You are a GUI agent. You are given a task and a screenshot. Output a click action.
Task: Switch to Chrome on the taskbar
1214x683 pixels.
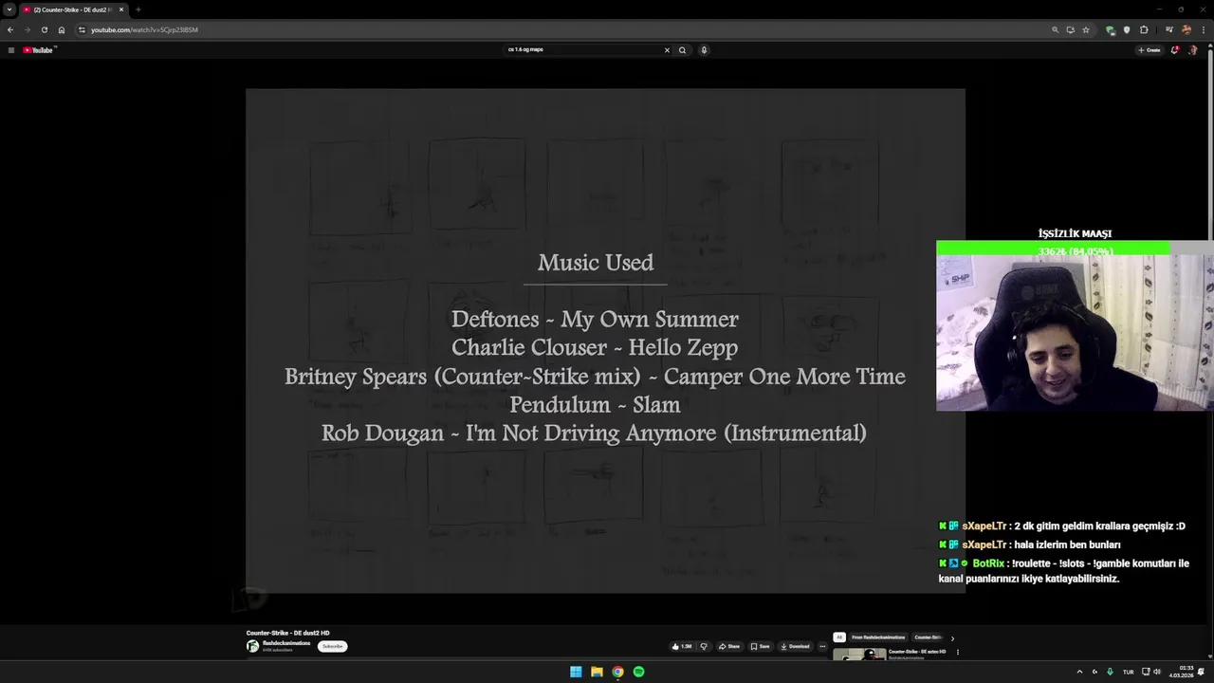click(x=617, y=672)
